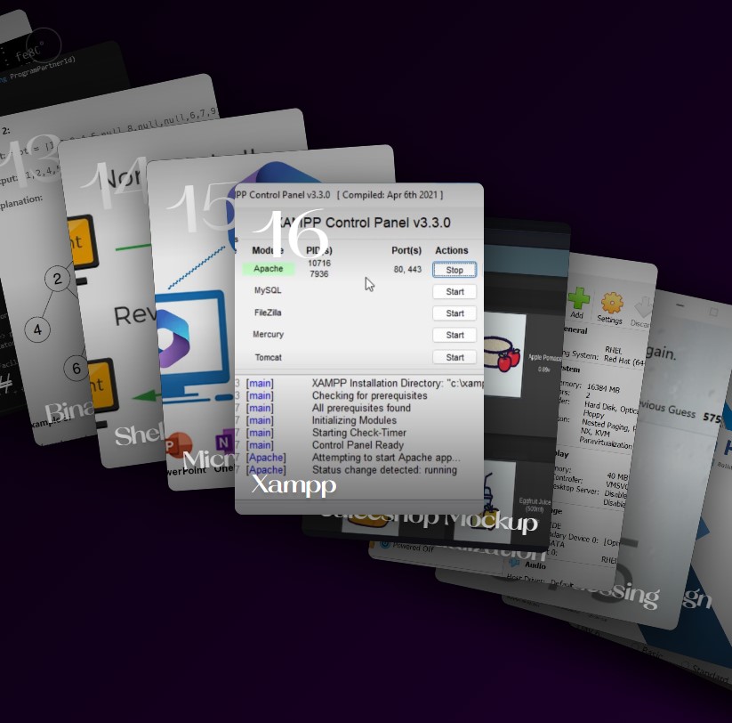
Task: Click log line 'Checking for prerequisites'
Action: [x=370, y=395]
